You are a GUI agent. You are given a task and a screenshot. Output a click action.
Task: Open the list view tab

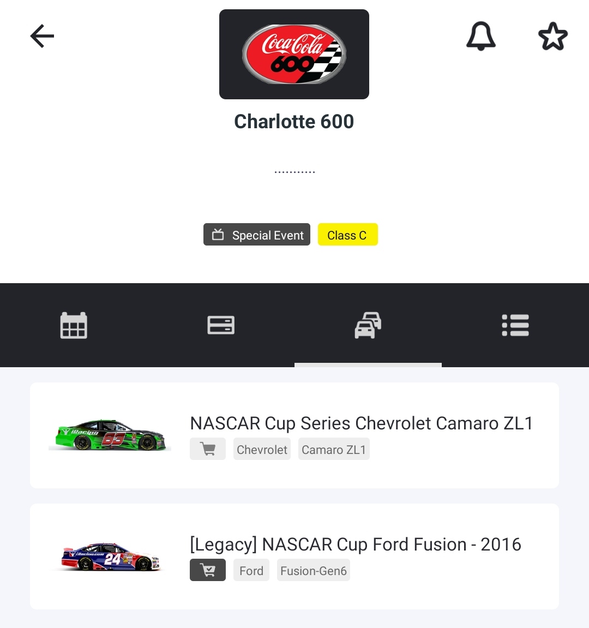515,326
